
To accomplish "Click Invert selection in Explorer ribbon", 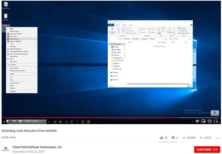I will point(184,33).
